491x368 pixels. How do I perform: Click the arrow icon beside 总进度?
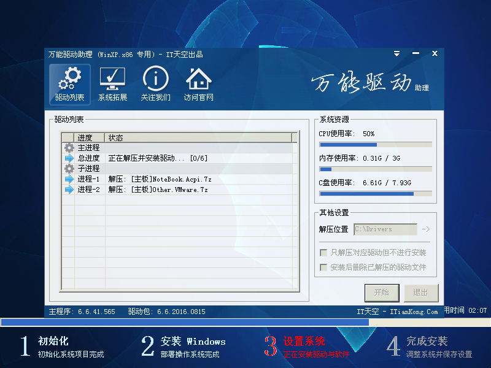[x=69, y=158]
